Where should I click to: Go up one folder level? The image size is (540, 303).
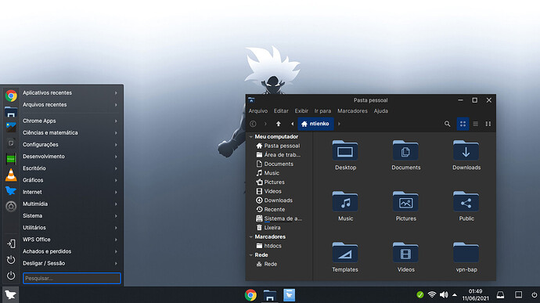pyautogui.click(x=279, y=124)
